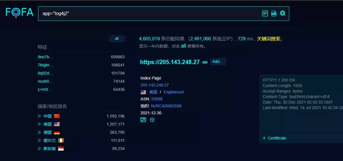Click inside the app="log4j2" search field
The width and height of the screenshot is (343, 161).
coord(146,14)
